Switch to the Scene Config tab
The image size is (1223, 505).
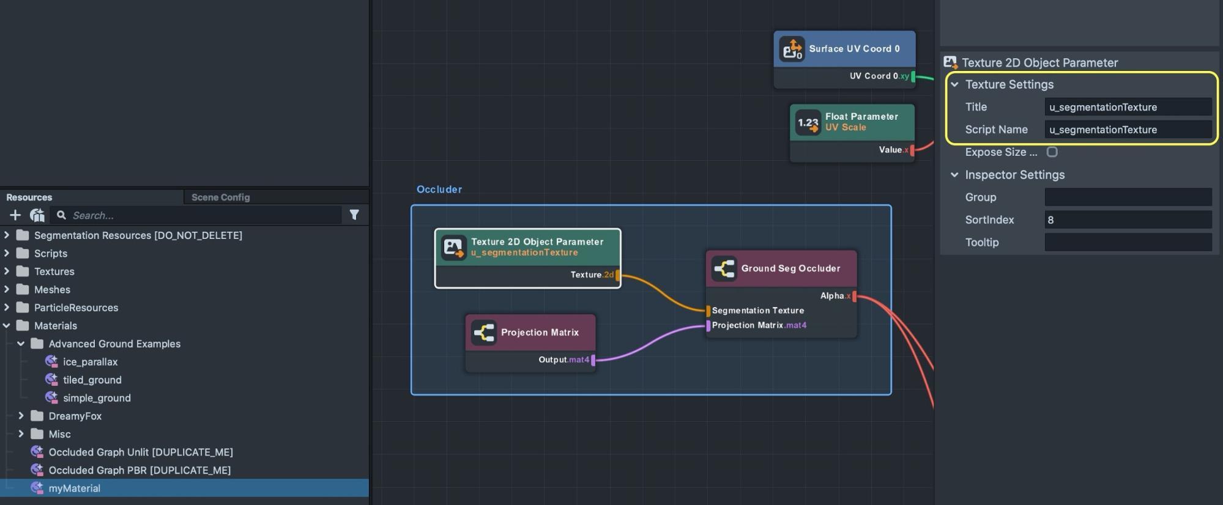pos(220,197)
